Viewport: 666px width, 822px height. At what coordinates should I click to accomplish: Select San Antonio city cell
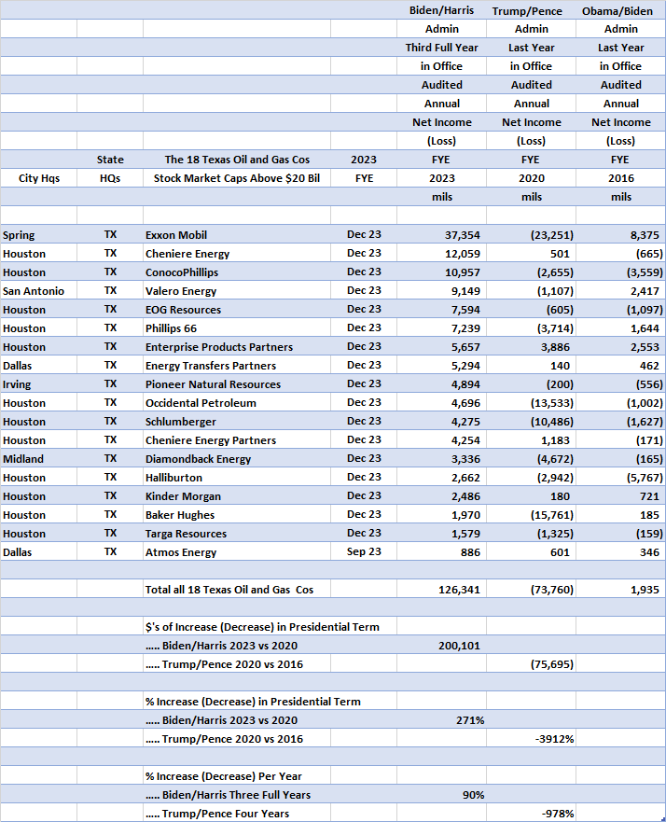39,290
